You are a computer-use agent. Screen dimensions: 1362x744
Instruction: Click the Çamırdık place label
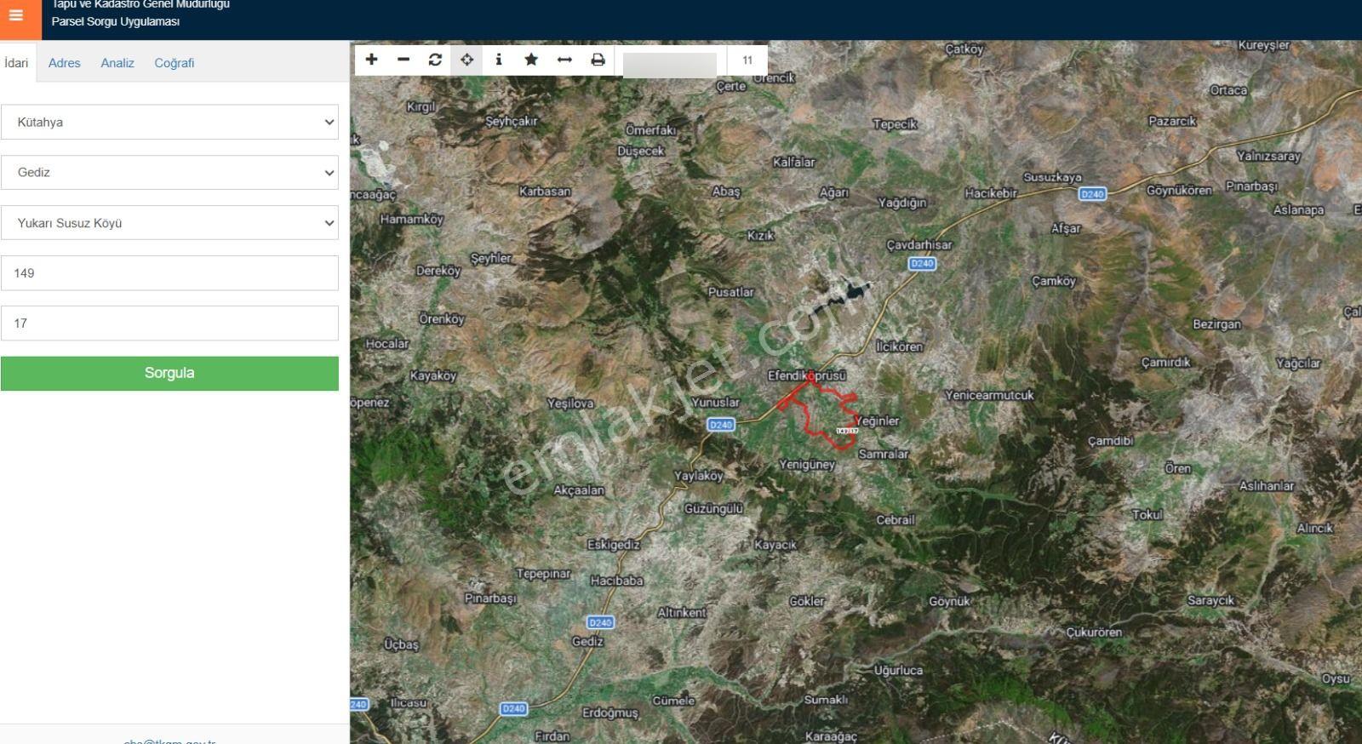(x=1166, y=363)
